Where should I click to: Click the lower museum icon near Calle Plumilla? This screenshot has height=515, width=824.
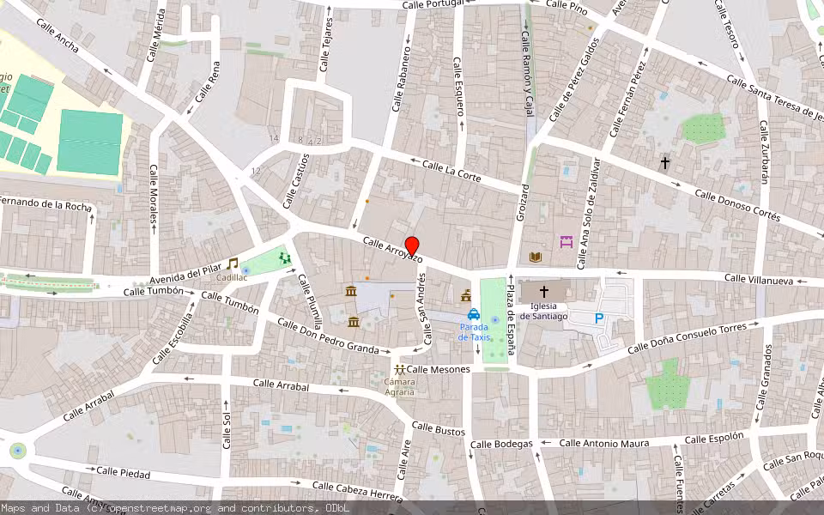tap(355, 323)
